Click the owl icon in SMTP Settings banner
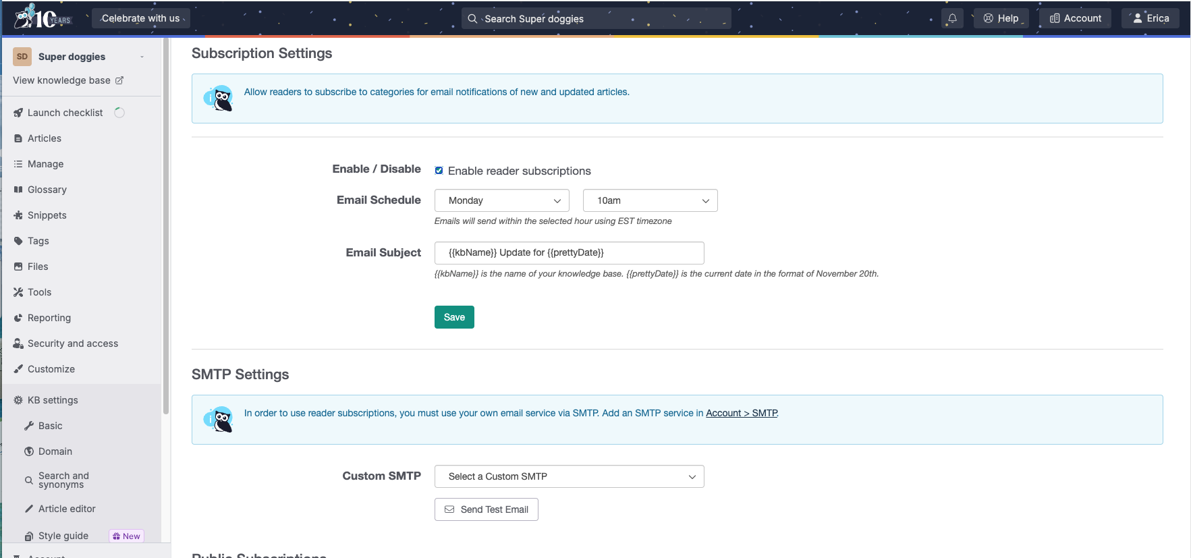 pos(219,420)
